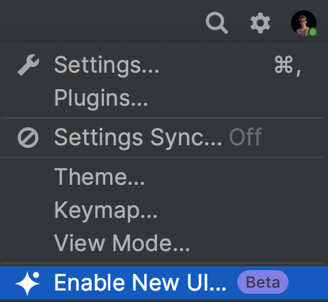328x302 pixels.
Task: Enable New UI... highlighted option
Action: [164, 283]
